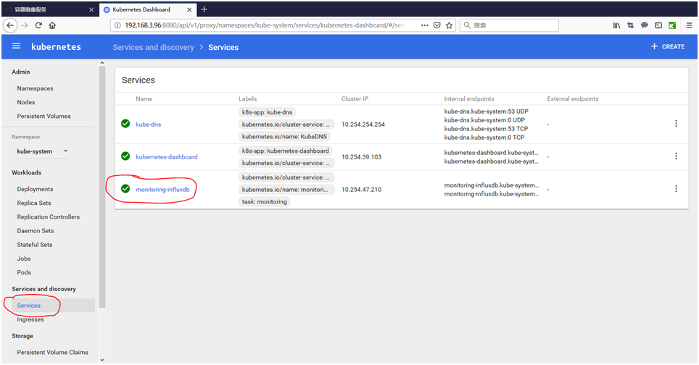Click the kubernetes.io/name: KubeDNS label chip
Screen dimensions: 699x365
point(284,137)
